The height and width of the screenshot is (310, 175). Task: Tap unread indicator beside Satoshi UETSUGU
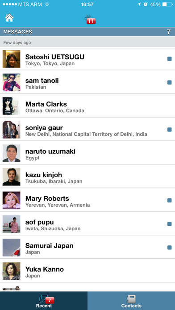coord(170,59)
